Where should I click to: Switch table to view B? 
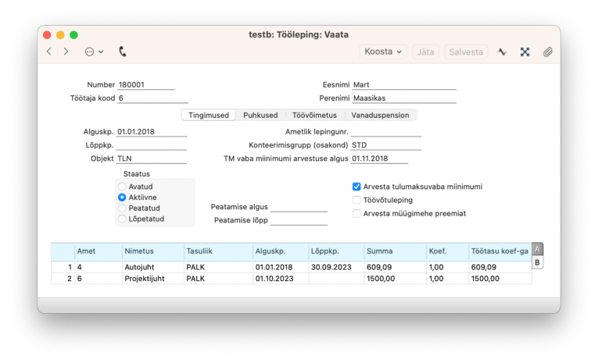537,262
